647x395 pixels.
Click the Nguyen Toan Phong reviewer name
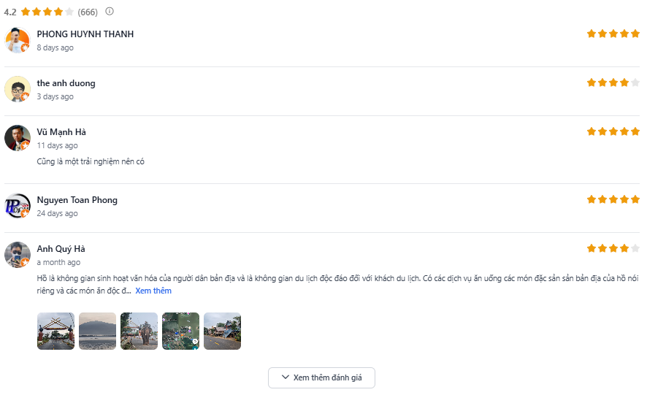coord(77,200)
